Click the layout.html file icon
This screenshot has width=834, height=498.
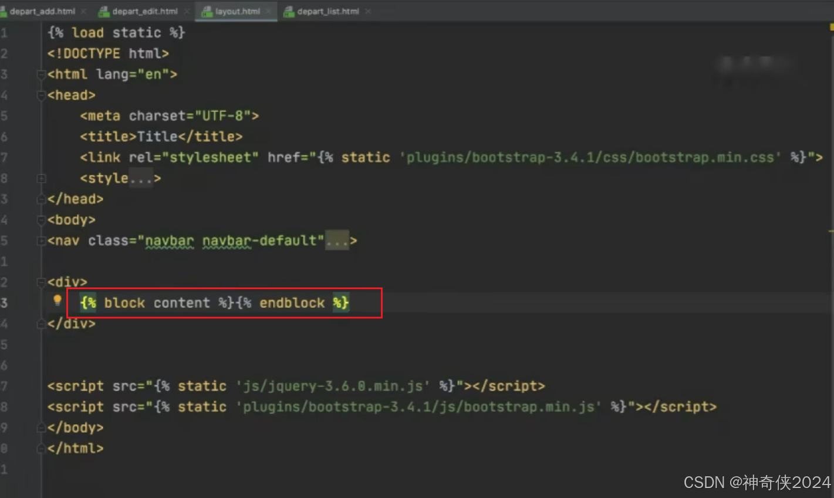(x=207, y=12)
